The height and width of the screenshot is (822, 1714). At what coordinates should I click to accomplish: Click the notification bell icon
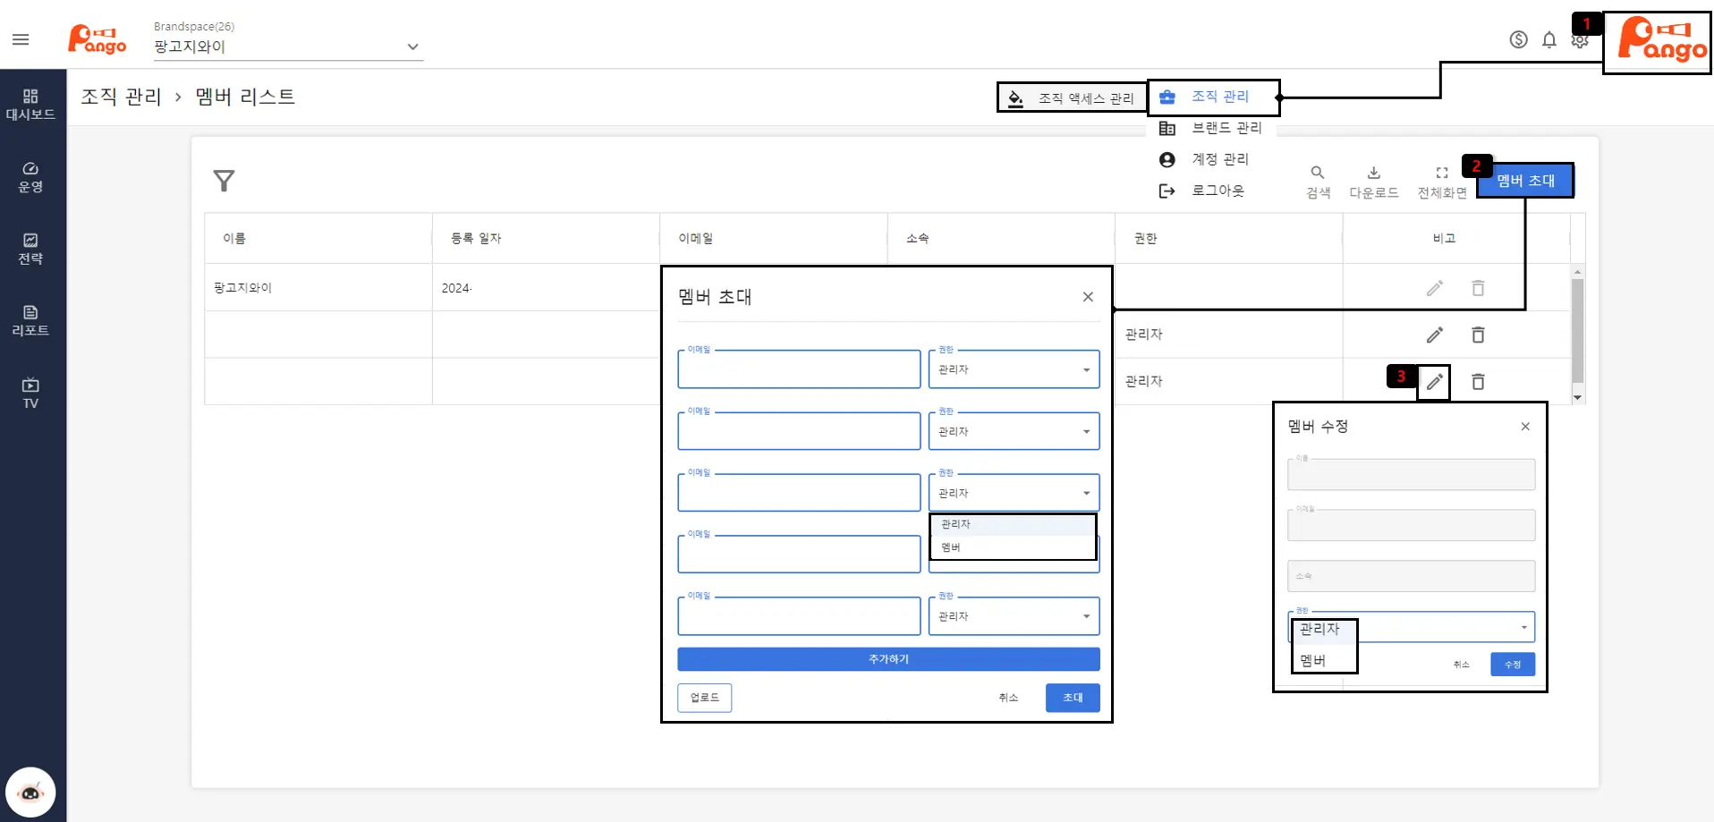tap(1549, 40)
